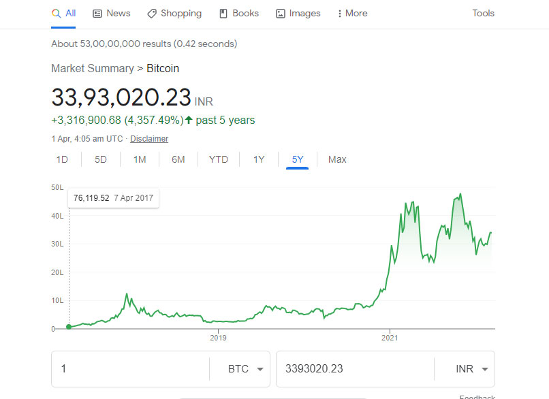This screenshot has width=549, height=399.
Task: Click the search magnifier icon beside All
Action: [x=56, y=14]
